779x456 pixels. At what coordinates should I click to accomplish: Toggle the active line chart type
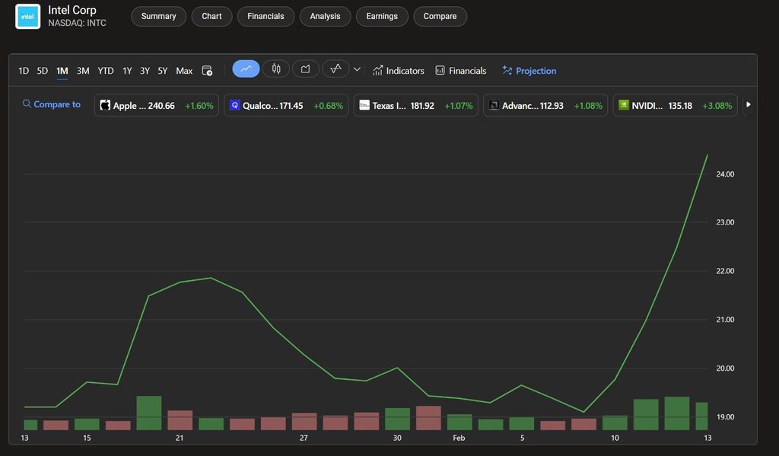[245, 69]
